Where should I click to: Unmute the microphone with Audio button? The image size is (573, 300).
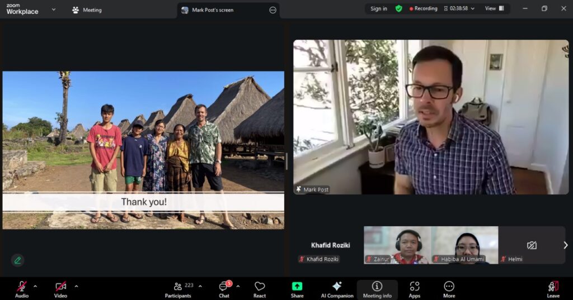click(x=22, y=289)
